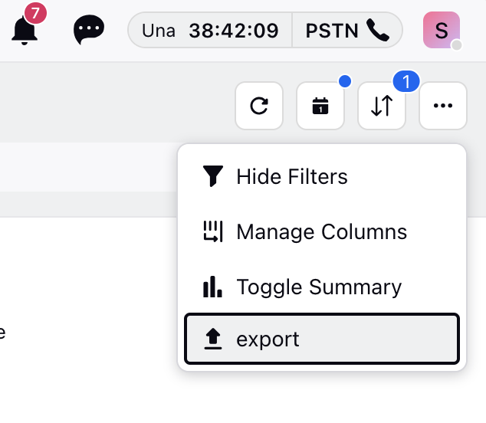Click the bar chart summary icon
This screenshot has width=486, height=423.
coord(212,287)
